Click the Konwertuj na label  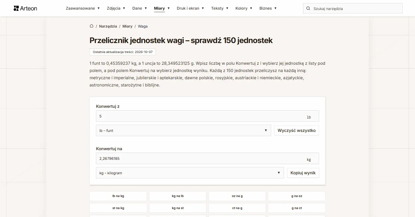tap(109, 149)
